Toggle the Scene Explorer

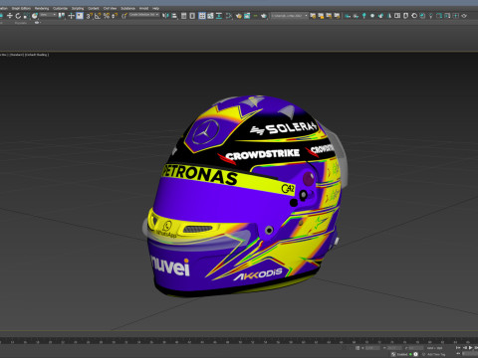pyautogui.click(x=183, y=16)
